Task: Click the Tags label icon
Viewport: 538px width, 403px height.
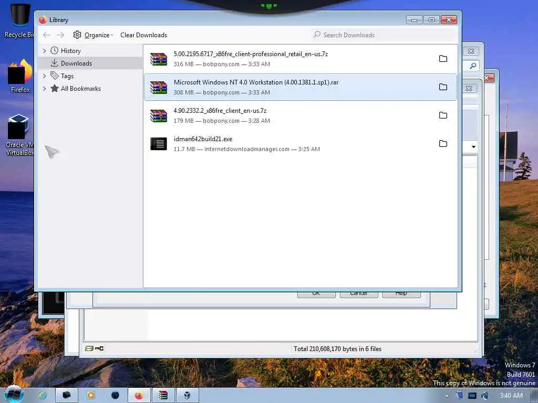Action: point(54,76)
